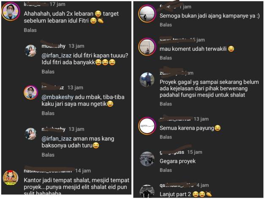The width and height of the screenshot is (265, 199).
Task: Tap avatar beside 'adu mbak, tiba-tiba' reply
Action: click(30, 92)
